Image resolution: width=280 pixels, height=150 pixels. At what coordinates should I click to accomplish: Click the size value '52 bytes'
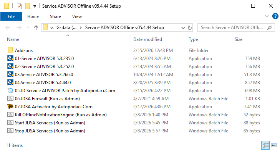pyautogui.click(x=252, y=114)
